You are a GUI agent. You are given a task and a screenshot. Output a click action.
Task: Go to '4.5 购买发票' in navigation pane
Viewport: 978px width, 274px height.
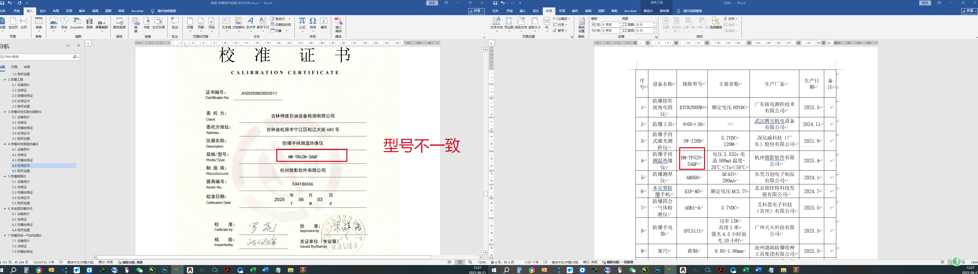point(21,171)
